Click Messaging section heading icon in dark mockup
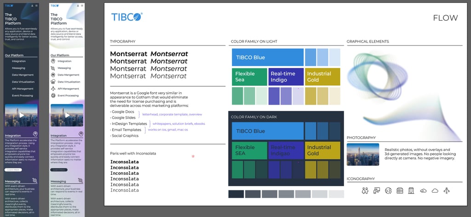Screen dimensions: 471x217 pyautogui.click(x=35, y=180)
